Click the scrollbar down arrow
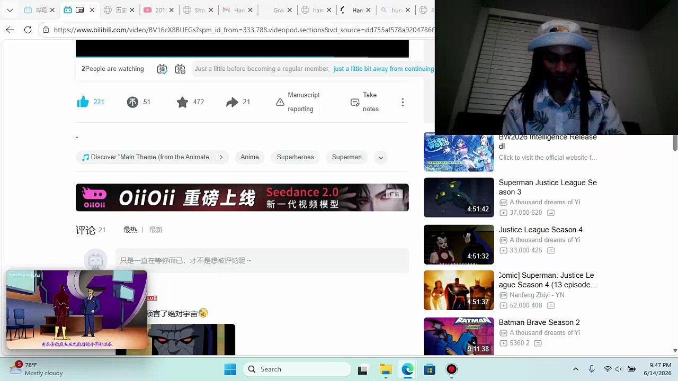Image resolution: width=678 pixels, height=381 pixels. (x=675, y=350)
